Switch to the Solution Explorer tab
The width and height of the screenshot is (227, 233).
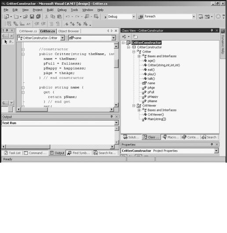(x=131, y=137)
